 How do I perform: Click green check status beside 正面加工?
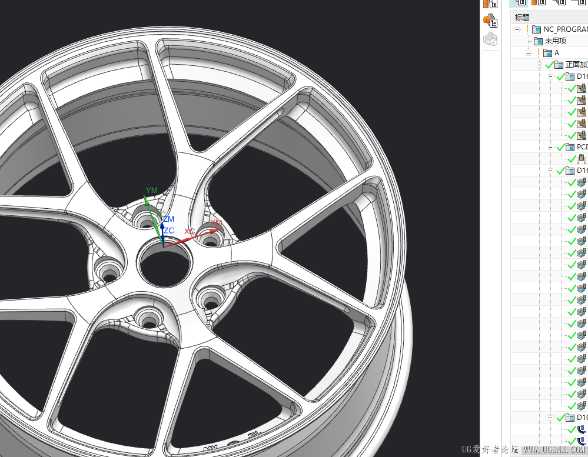(549, 65)
